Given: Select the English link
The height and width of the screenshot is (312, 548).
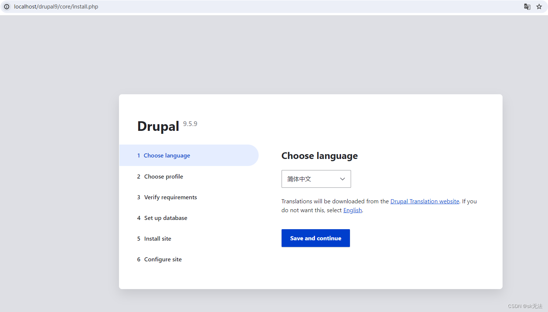Looking at the screenshot, I should (x=353, y=210).
